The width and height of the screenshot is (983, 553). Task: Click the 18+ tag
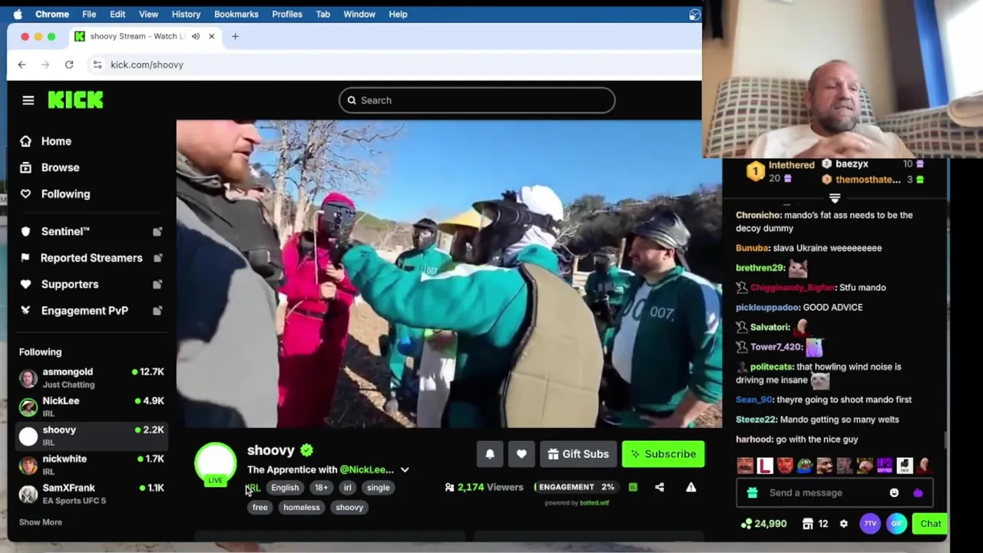coord(321,488)
